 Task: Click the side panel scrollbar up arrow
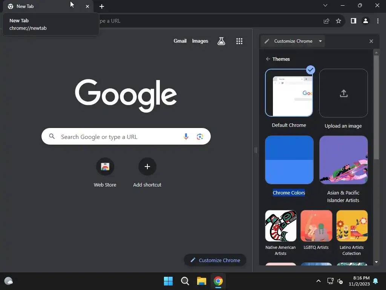376,52
